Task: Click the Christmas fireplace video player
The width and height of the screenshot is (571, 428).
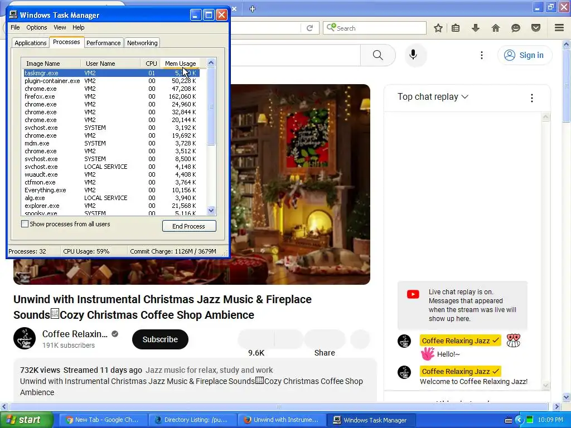Action: 301,184
